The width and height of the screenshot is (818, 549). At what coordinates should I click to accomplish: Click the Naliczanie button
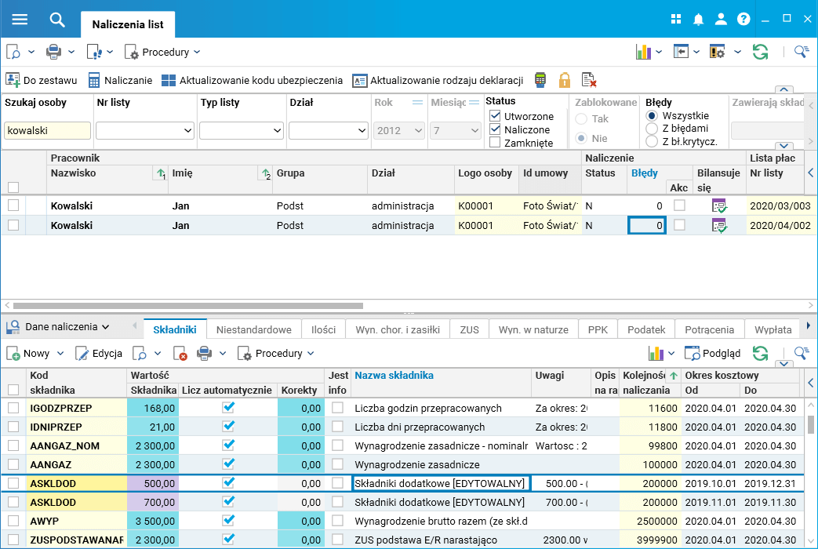[x=121, y=80]
